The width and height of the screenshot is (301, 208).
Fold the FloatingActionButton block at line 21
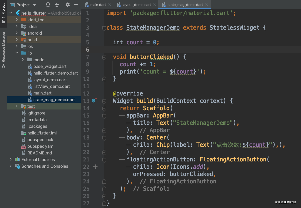(x=104, y=160)
